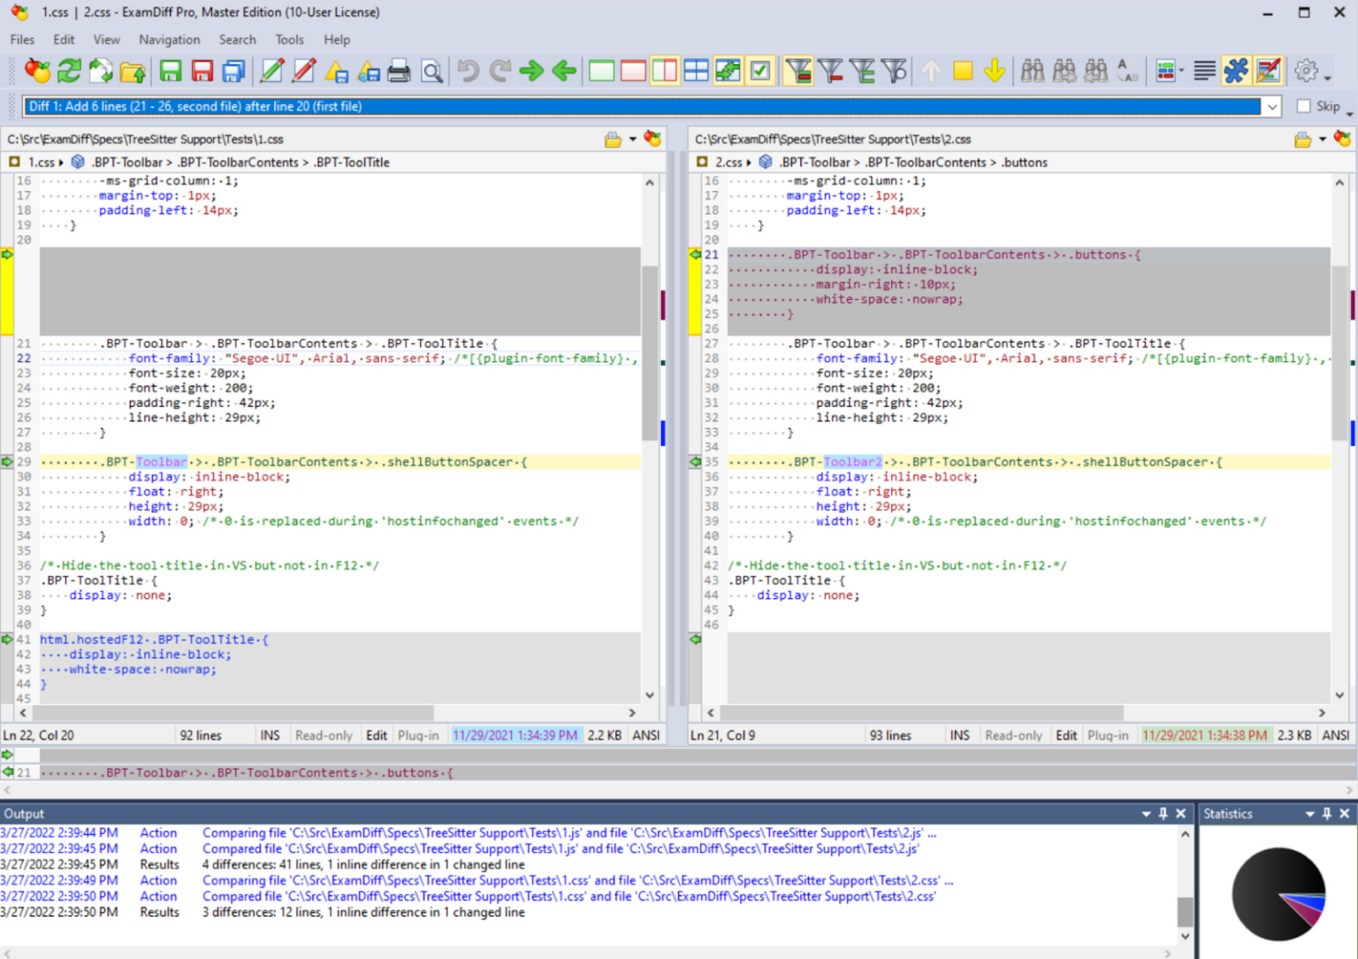Open the plug-ins puzzle-piece icon
This screenshot has height=959, width=1358.
point(1235,71)
